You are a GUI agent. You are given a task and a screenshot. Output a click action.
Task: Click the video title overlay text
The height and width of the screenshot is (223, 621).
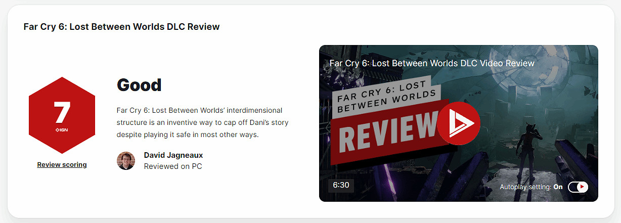pos(432,63)
